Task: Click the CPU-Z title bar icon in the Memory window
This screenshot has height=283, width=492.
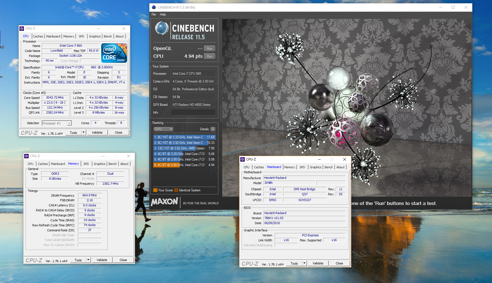Action: click(x=26, y=156)
